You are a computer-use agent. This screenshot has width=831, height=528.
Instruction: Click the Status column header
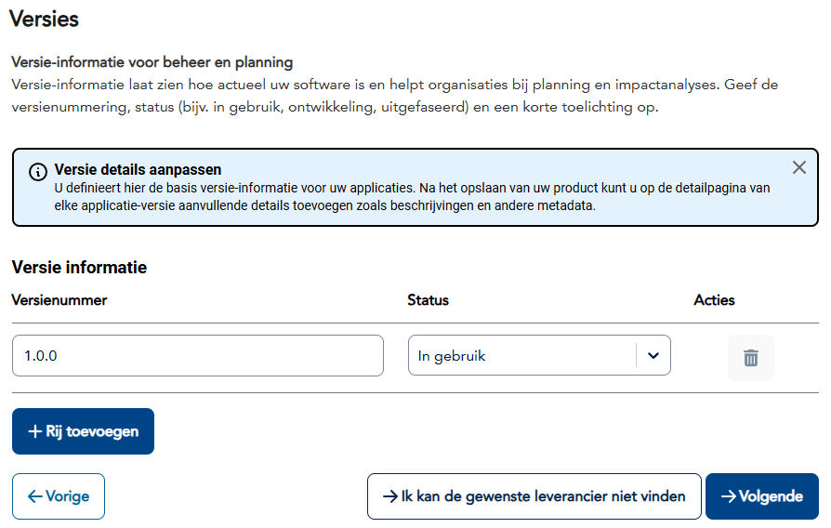pyautogui.click(x=428, y=300)
